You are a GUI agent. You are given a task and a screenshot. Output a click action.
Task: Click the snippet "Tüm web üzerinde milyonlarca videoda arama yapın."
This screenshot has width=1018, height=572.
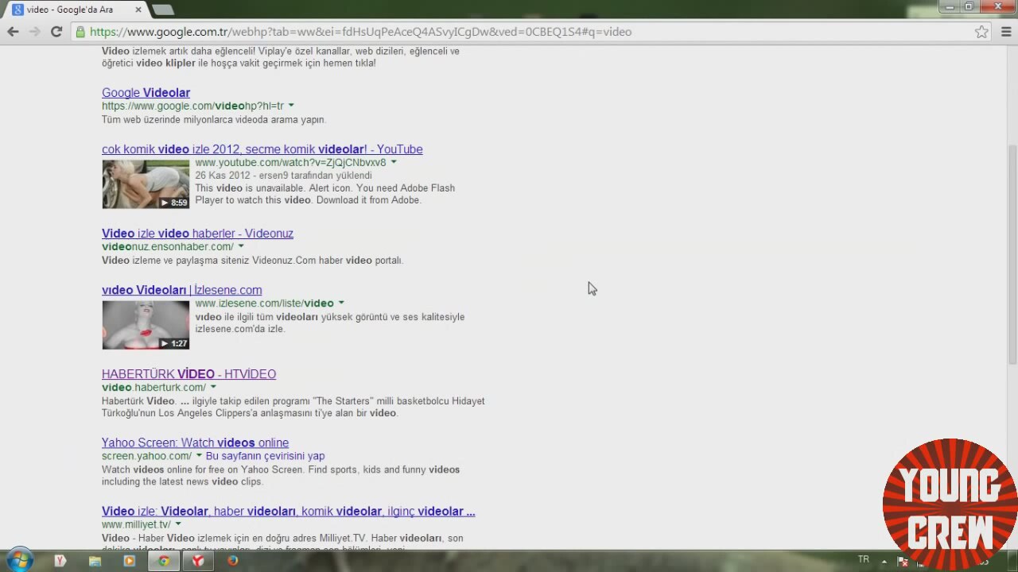tap(214, 120)
